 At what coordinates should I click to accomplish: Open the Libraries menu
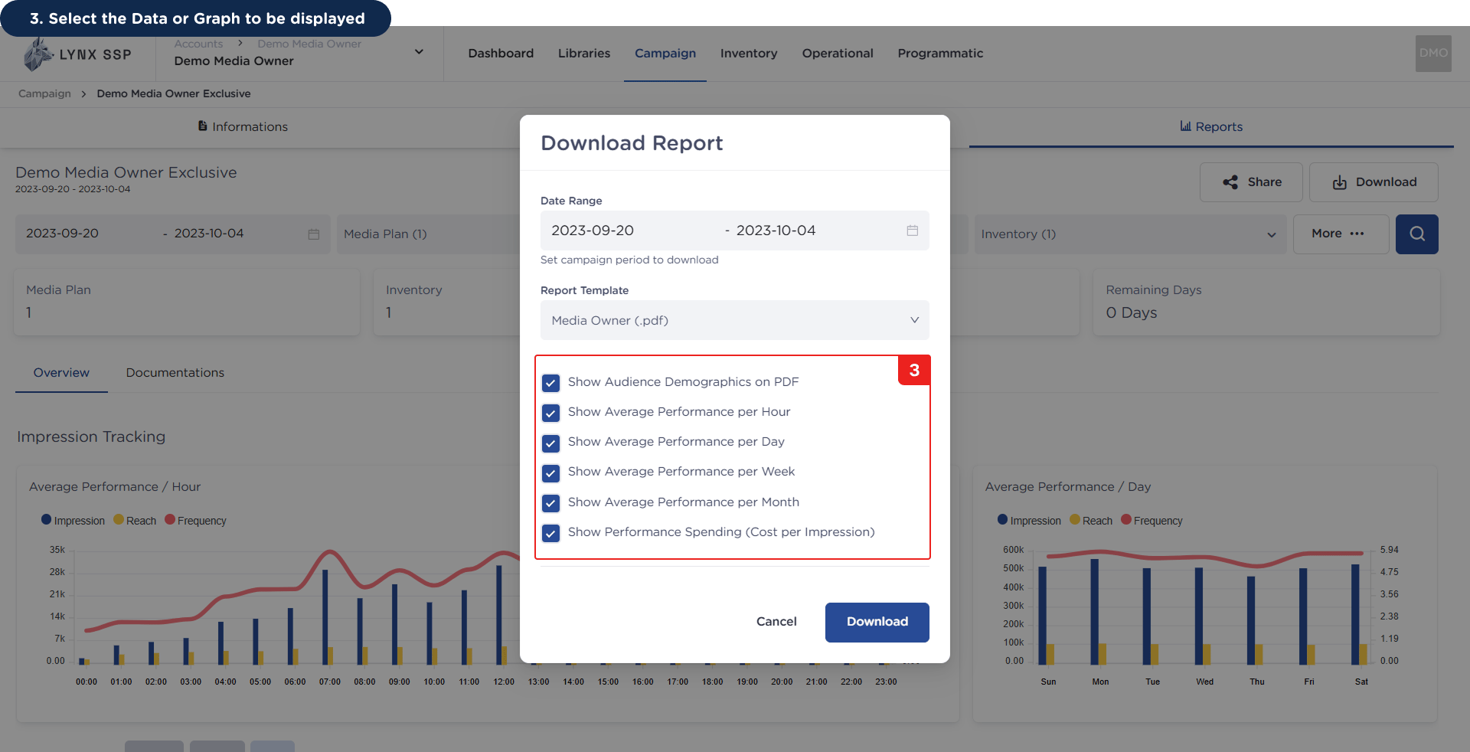pos(584,54)
